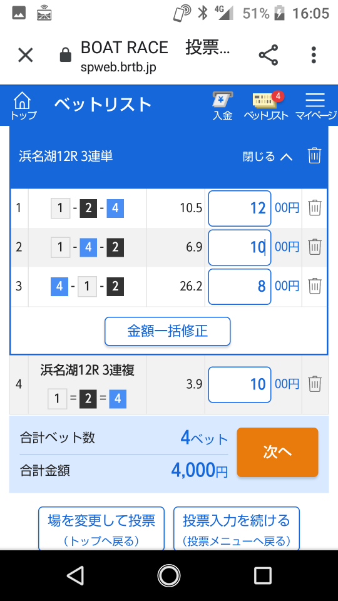The width and height of the screenshot is (338, 601).
Task: Open the My Page hamburger menu
Action: (x=315, y=106)
